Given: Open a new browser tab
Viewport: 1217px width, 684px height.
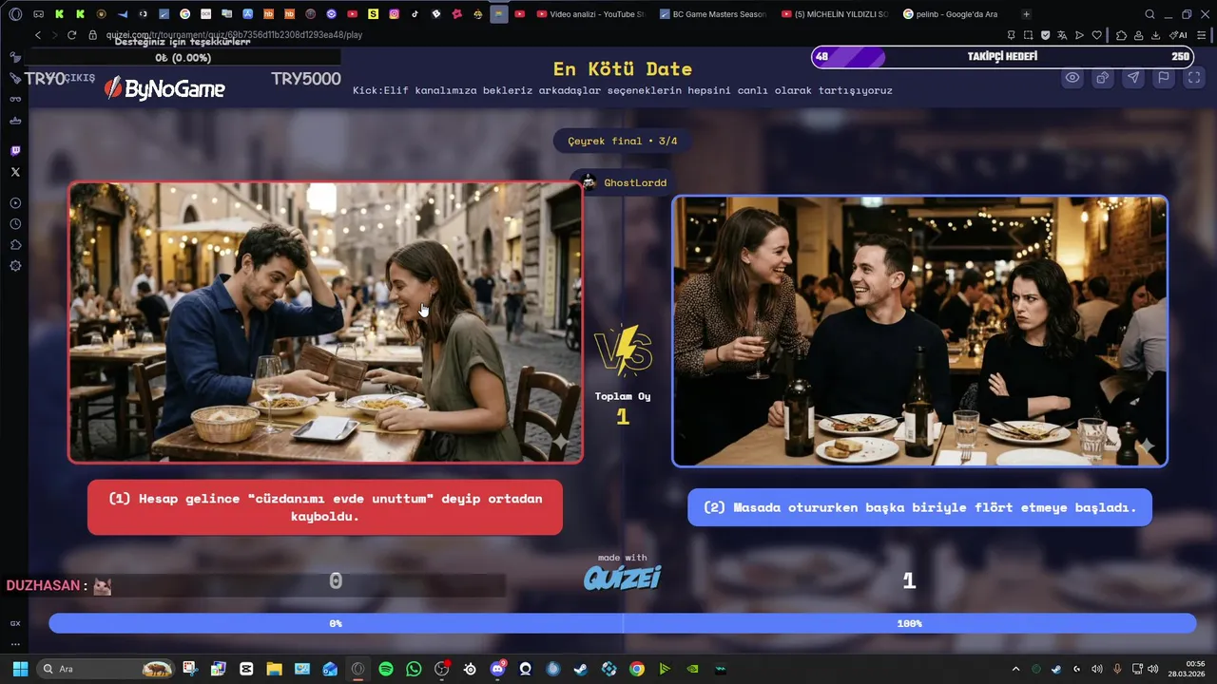Looking at the screenshot, I should pyautogui.click(x=1026, y=14).
